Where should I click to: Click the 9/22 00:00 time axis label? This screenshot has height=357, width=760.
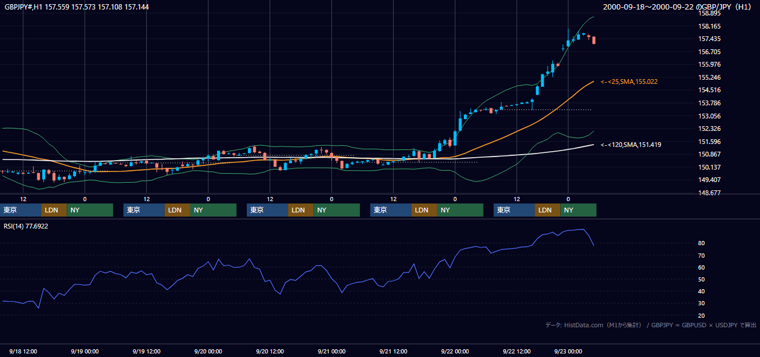pyautogui.click(x=455, y=351)
